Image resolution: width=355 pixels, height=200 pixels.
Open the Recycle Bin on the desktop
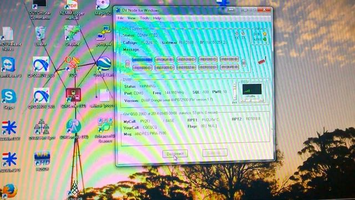tap(40, 36)
